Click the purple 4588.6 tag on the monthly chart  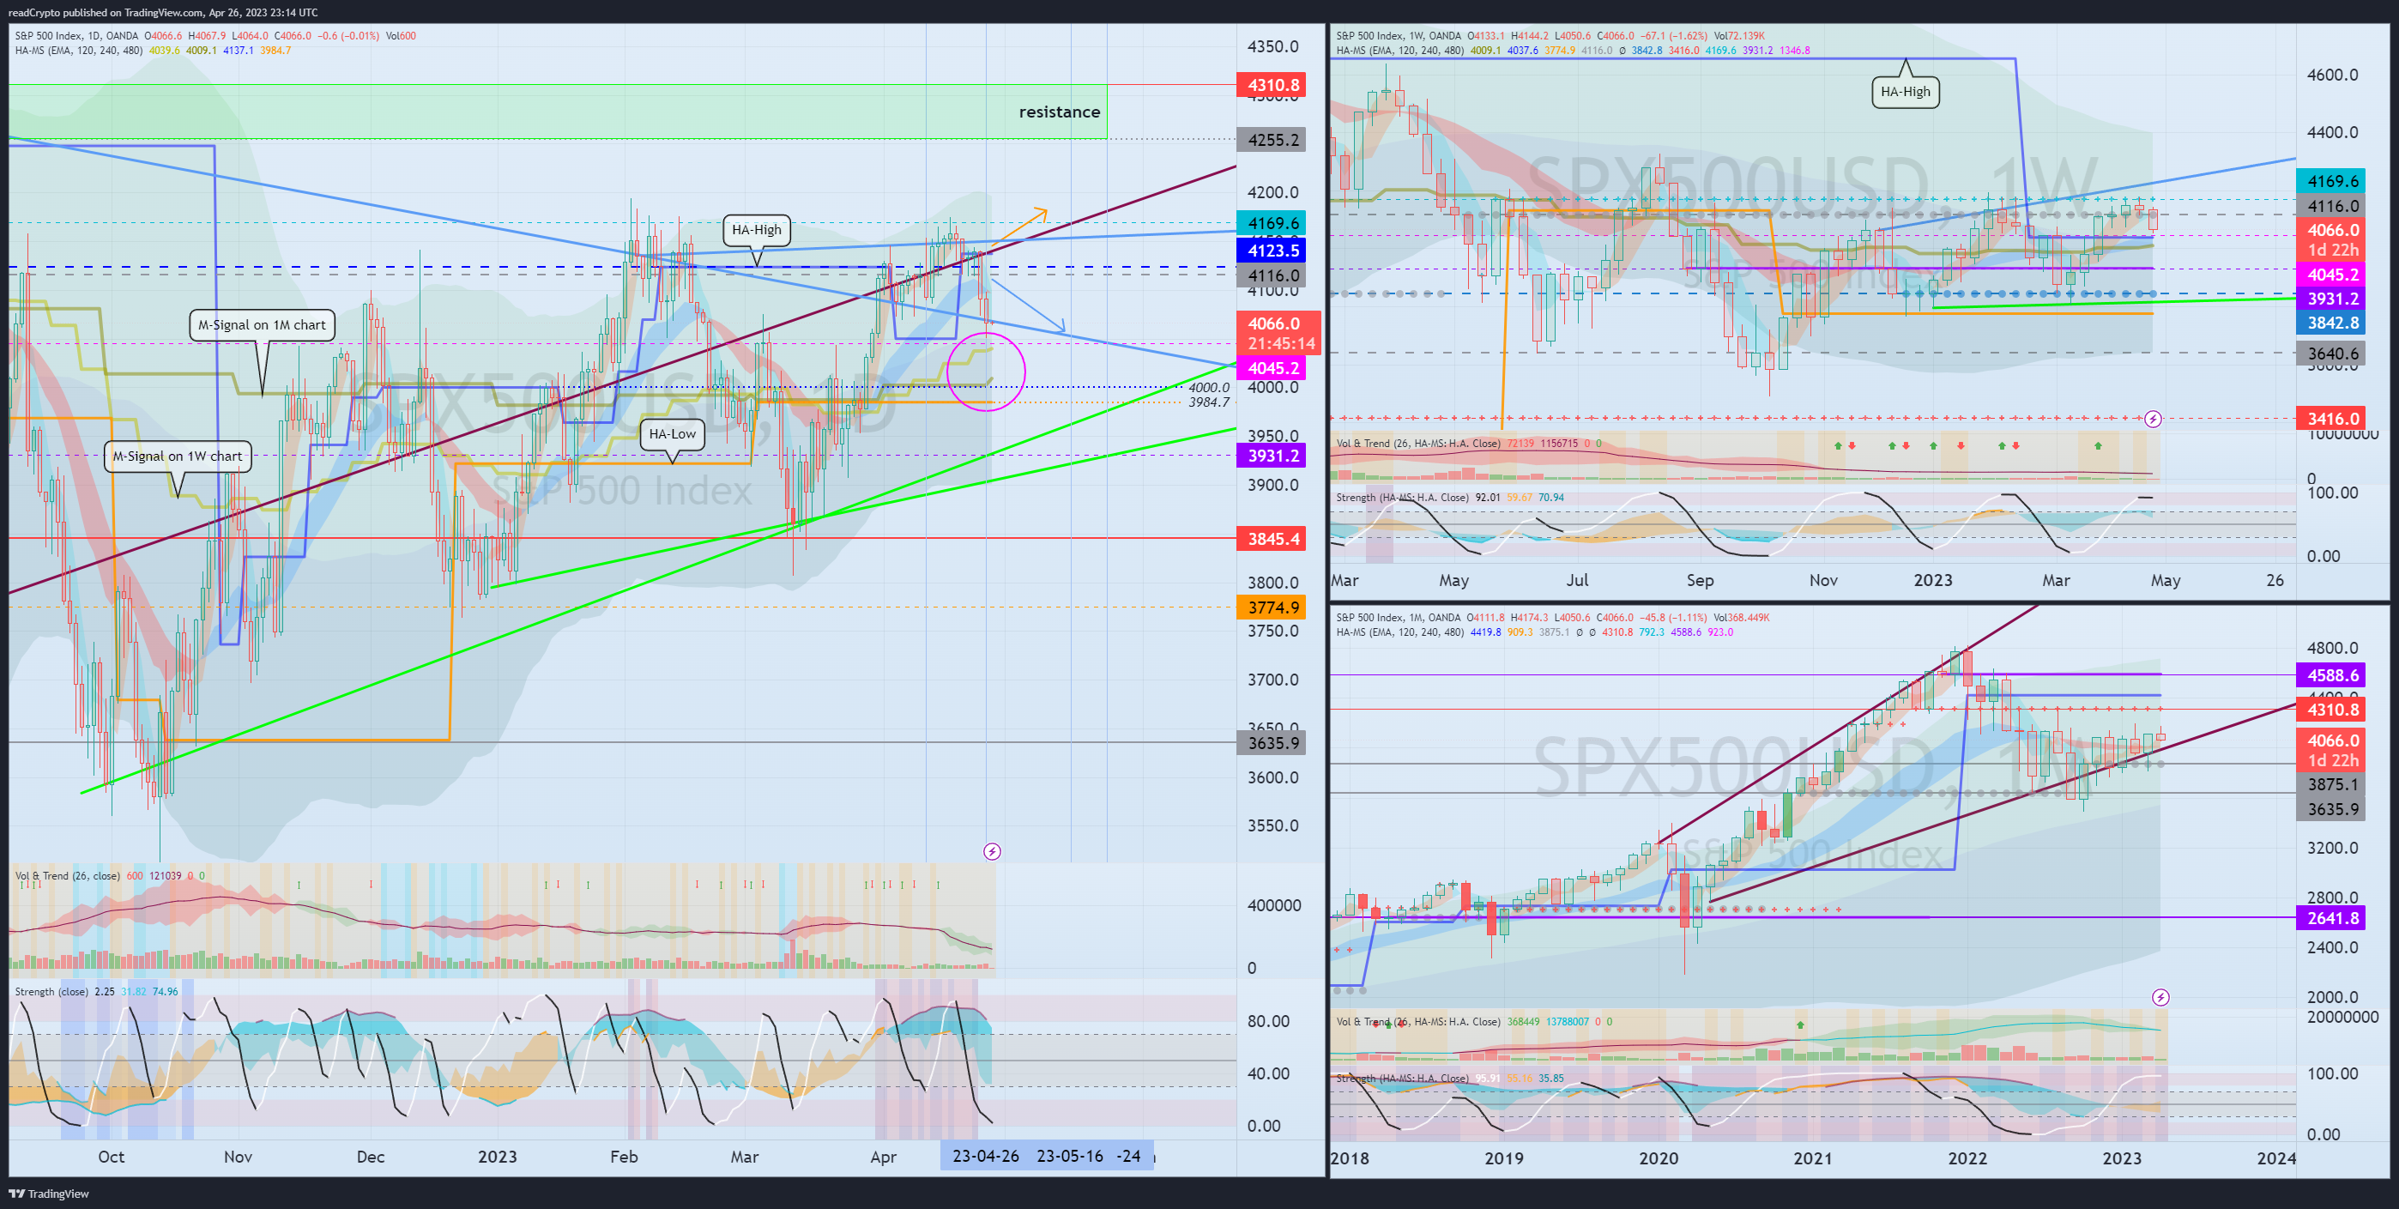[2332, 675]
